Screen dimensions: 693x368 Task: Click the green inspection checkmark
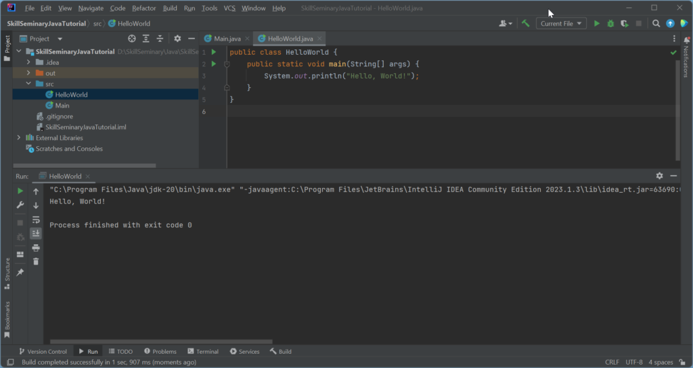coord(673,52)
